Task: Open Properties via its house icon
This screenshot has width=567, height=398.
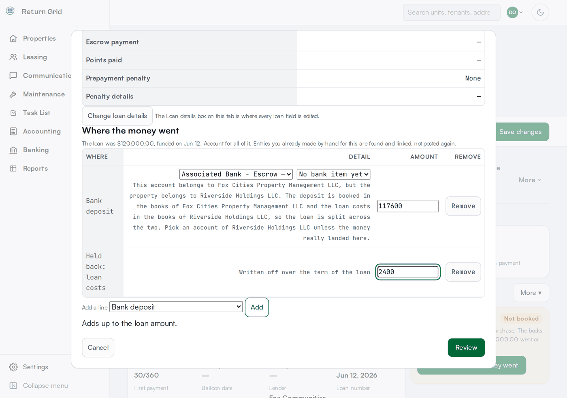Action: pos(13,38)
